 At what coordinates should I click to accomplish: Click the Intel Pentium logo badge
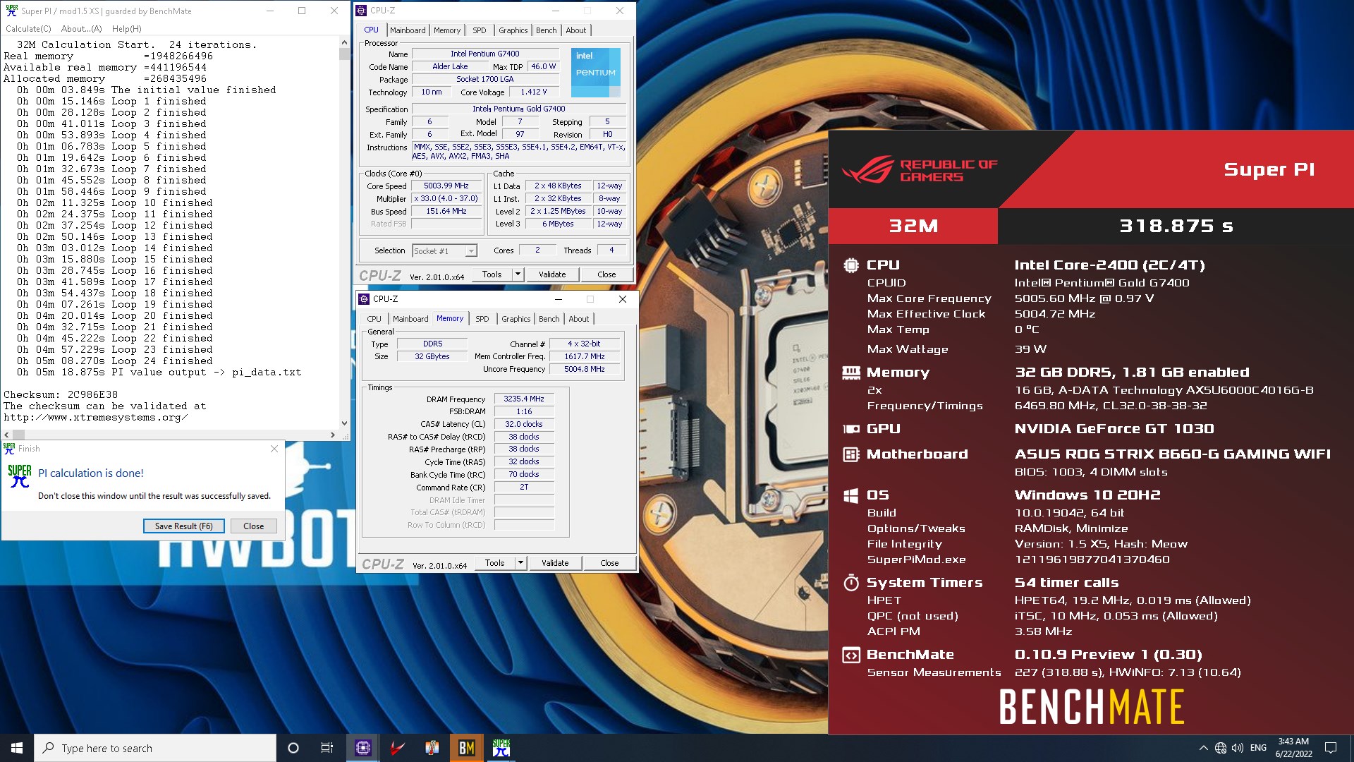click(x=596, y=72)
